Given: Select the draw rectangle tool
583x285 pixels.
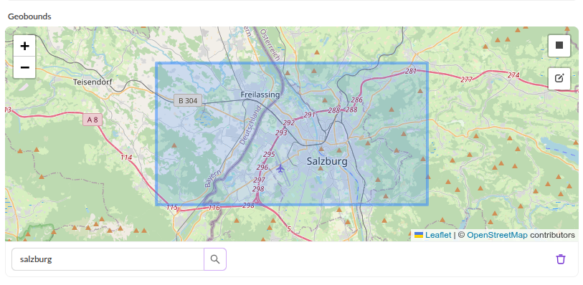Looking at the screenshot, I should pyautogui.click(x=559, y=46).
